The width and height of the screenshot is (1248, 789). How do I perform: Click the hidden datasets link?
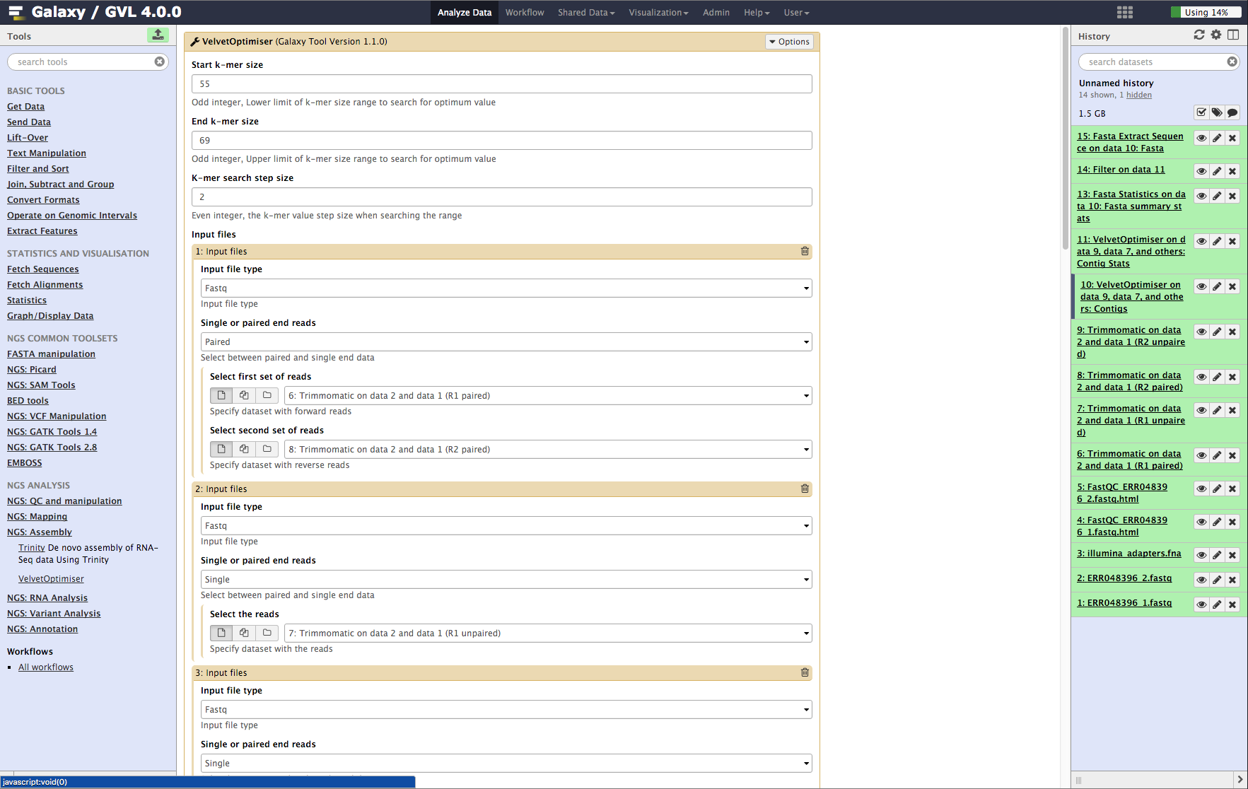coord(1138,95)
